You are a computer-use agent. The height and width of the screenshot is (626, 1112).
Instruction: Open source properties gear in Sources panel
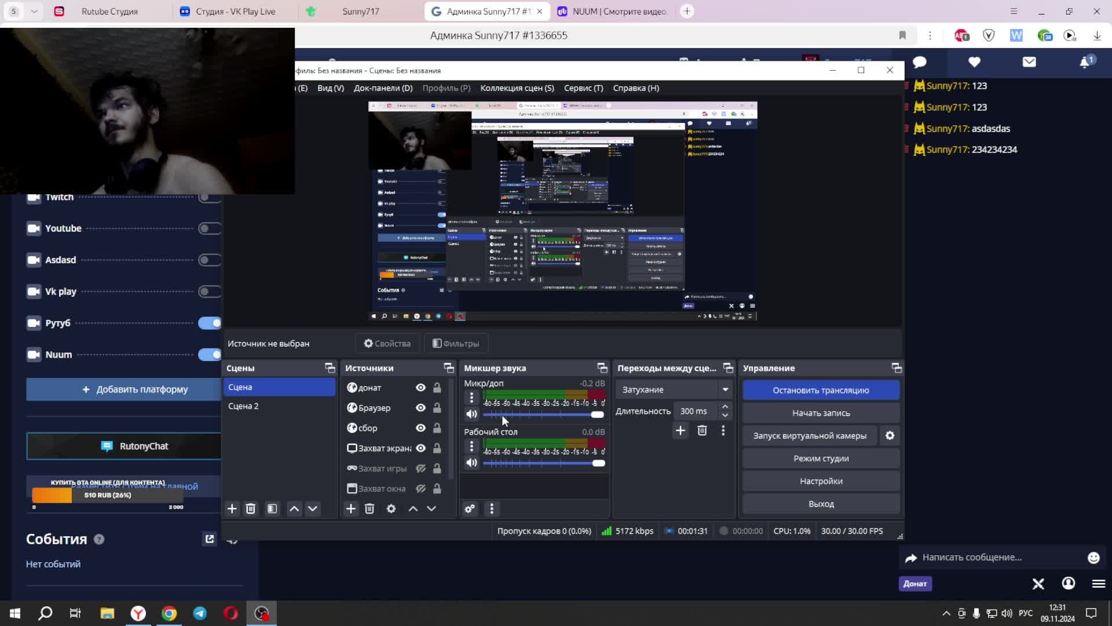(x=391, y=509)
